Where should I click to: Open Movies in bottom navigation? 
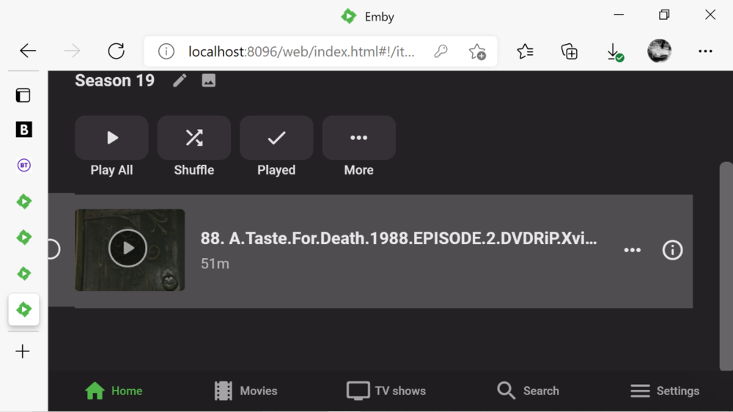coord(246,391)
